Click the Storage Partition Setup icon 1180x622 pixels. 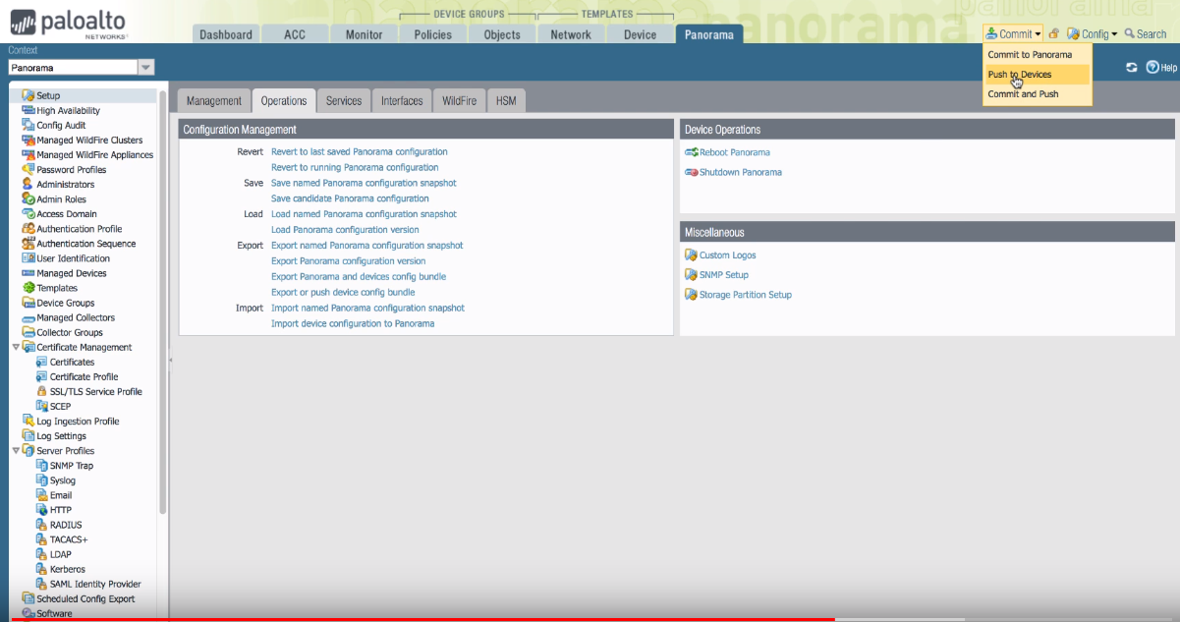pos(691,295)
